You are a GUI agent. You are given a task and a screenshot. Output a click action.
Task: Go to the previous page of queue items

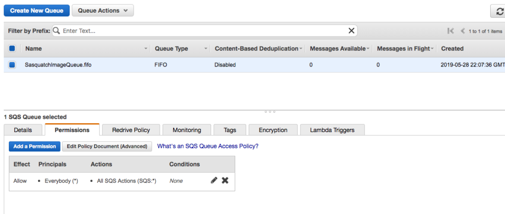coord(463,31)
